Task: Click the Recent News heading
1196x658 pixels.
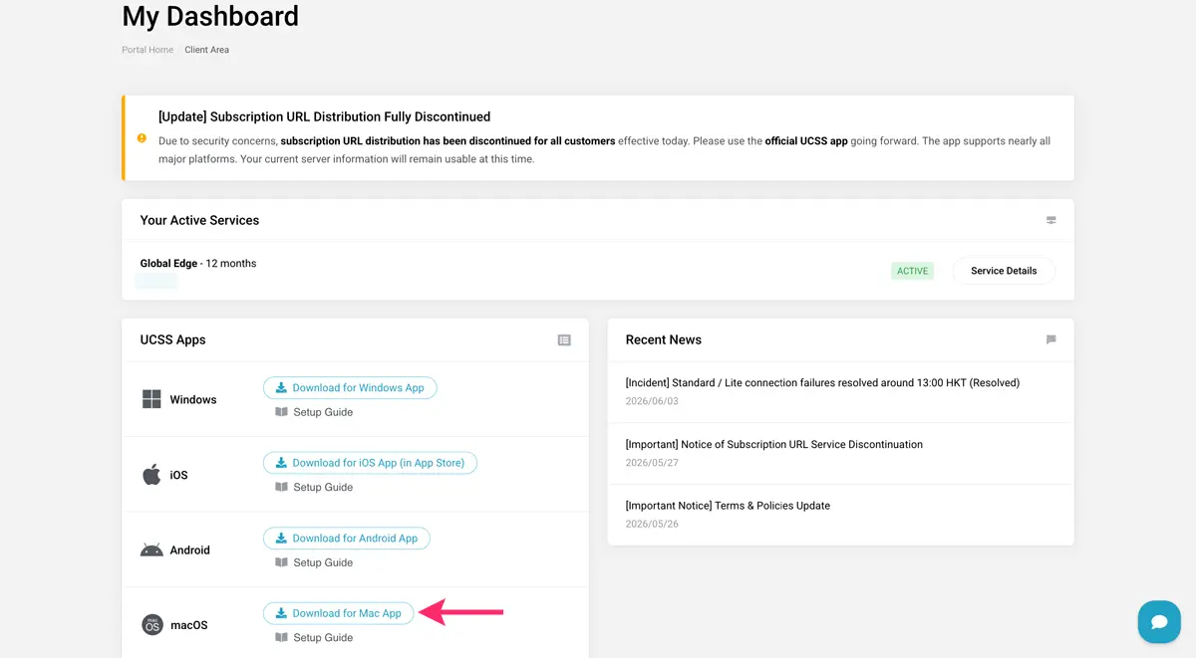Action: pos(664,340)
